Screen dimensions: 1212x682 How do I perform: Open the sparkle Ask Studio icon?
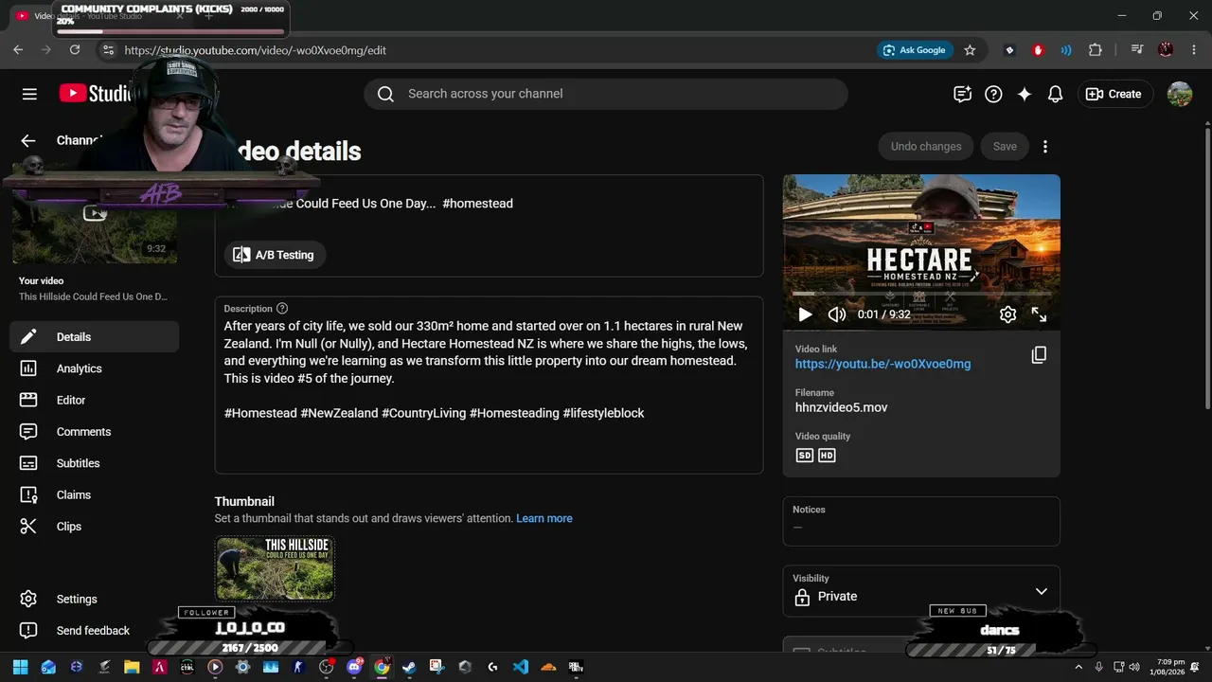click(x=1025, y=94)
